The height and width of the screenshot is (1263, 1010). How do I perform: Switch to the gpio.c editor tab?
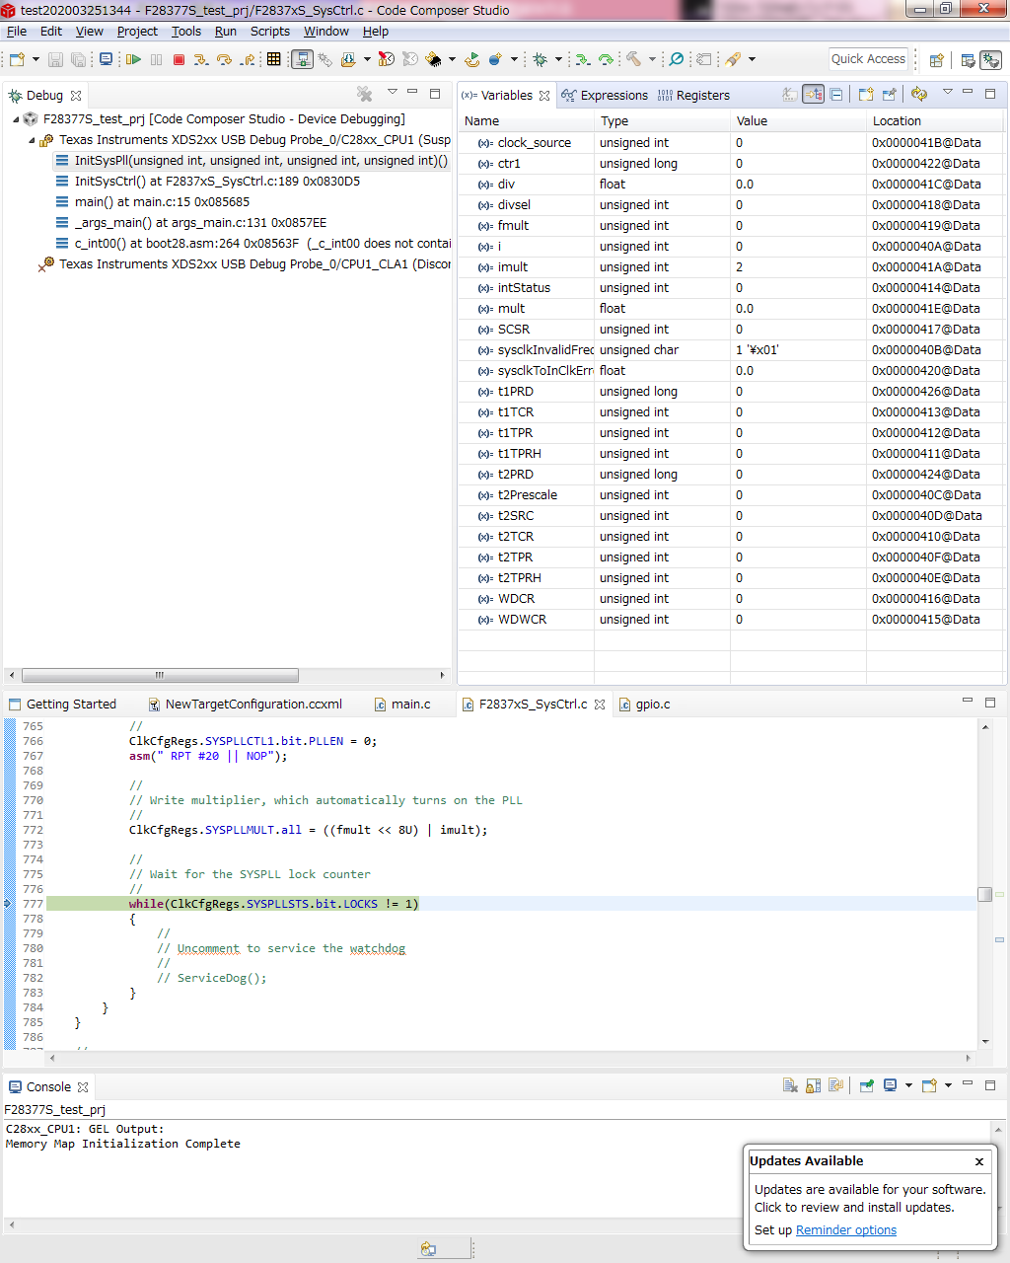pos(650,704)
